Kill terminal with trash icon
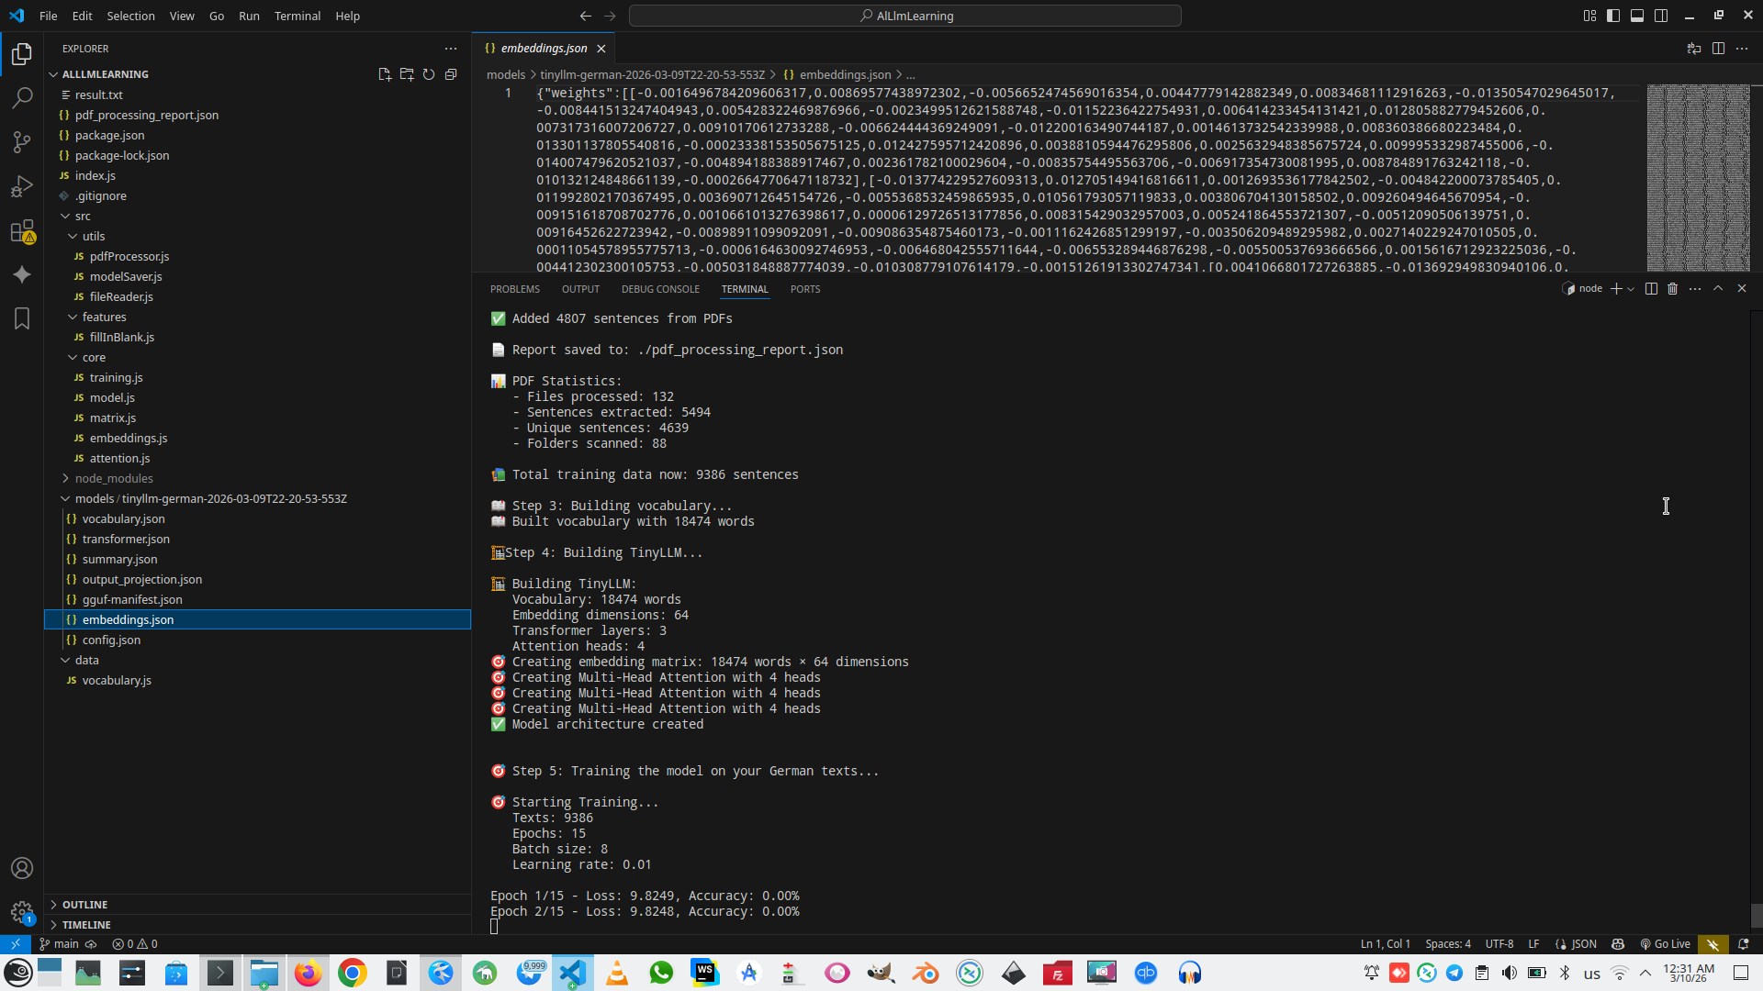The height and width of the screenshot is (991, 1763). coord(1672,288)
